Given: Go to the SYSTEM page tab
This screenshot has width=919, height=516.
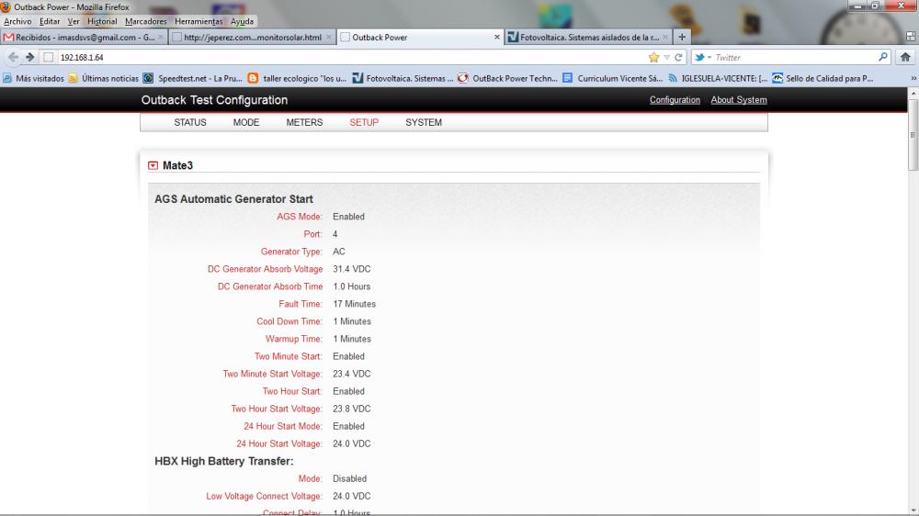Looking at the screenshot, I should [x=424, y=122].
